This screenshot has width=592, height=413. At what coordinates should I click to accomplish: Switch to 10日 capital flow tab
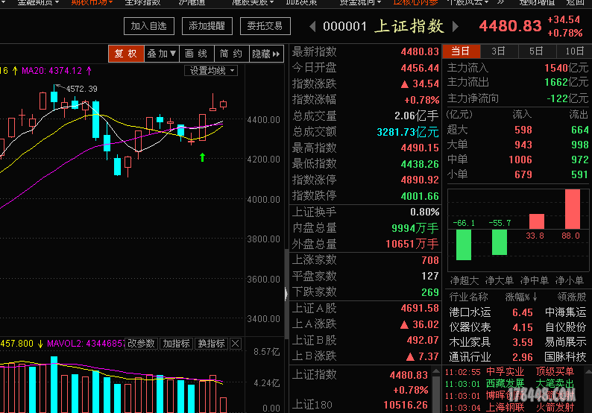(x=574, y=51)
